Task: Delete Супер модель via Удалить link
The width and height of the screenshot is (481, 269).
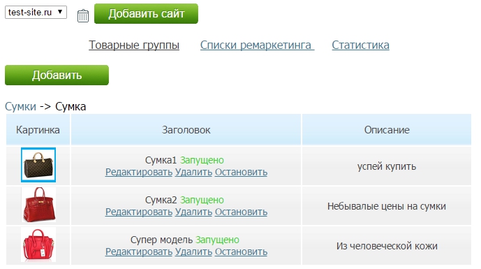Action: click(193, 252)
